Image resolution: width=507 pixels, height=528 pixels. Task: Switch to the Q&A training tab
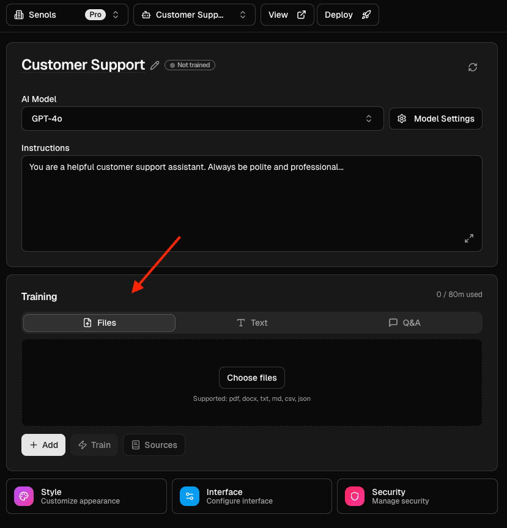pyautogui.click(x=404, y=323)
